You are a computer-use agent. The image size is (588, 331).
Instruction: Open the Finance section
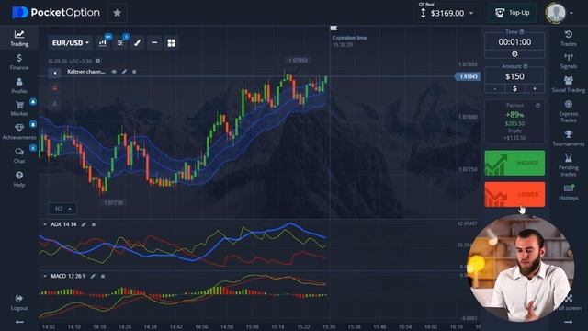coord(19,62)
